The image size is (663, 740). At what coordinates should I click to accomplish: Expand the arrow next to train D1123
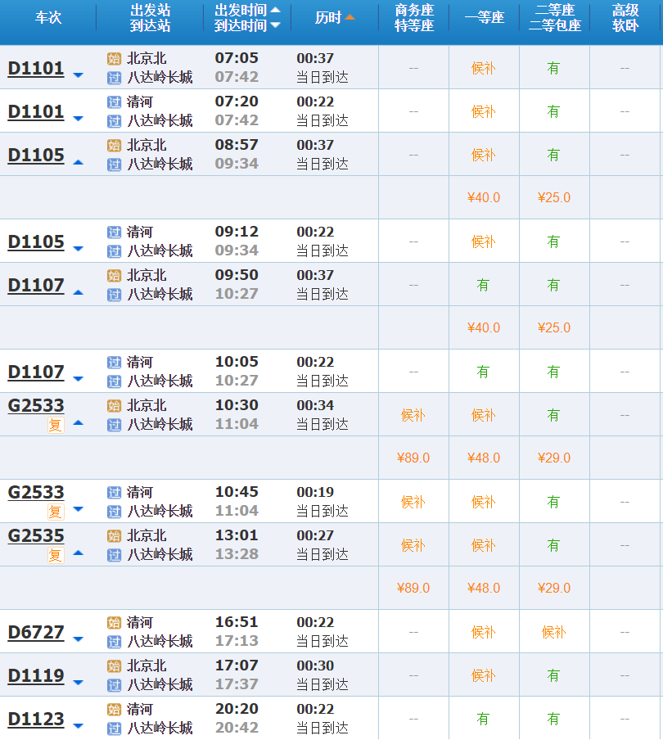(79, 726)
